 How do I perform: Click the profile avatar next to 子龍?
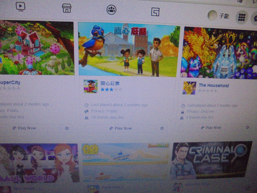tap(212, 15)
